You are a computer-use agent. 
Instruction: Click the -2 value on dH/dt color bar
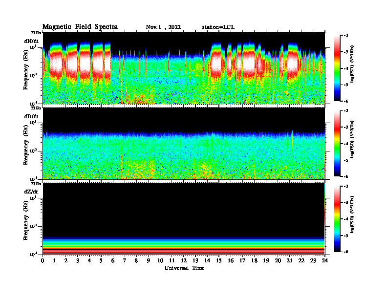coord(346,36)
